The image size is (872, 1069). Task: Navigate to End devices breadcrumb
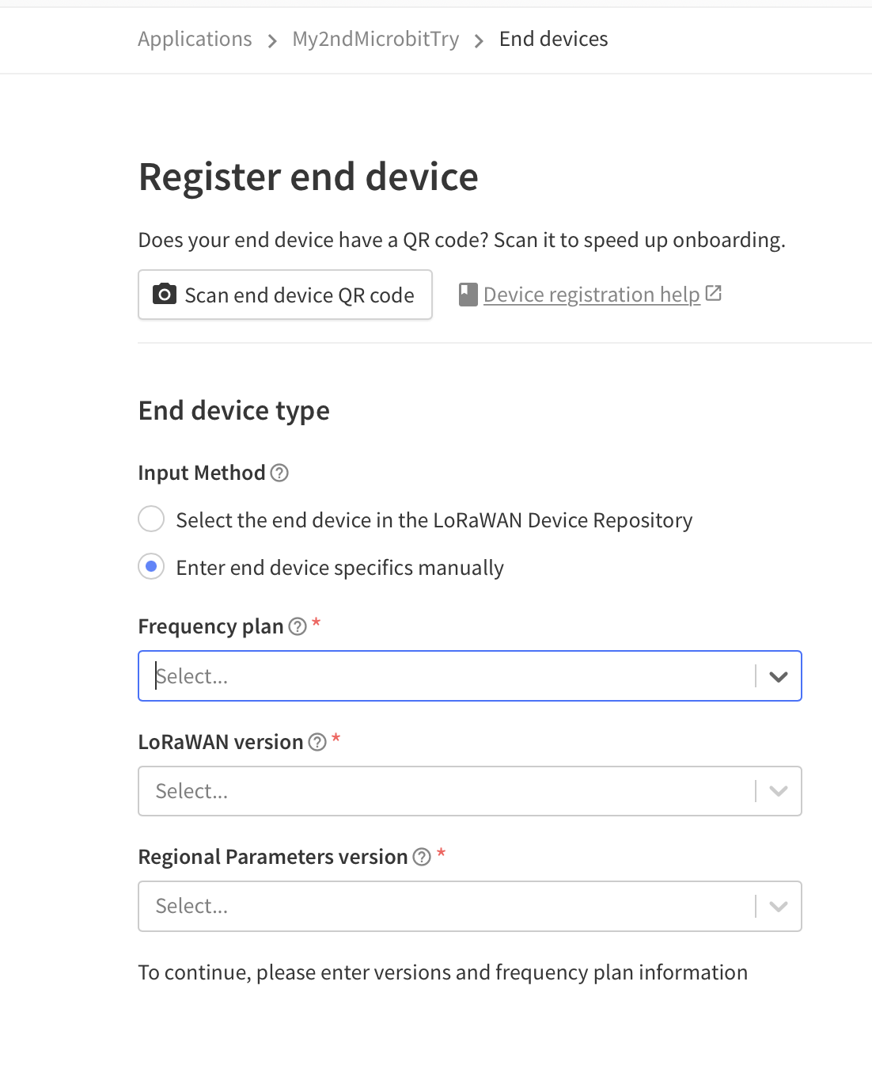pyautogui.click(x=554, y=39)
